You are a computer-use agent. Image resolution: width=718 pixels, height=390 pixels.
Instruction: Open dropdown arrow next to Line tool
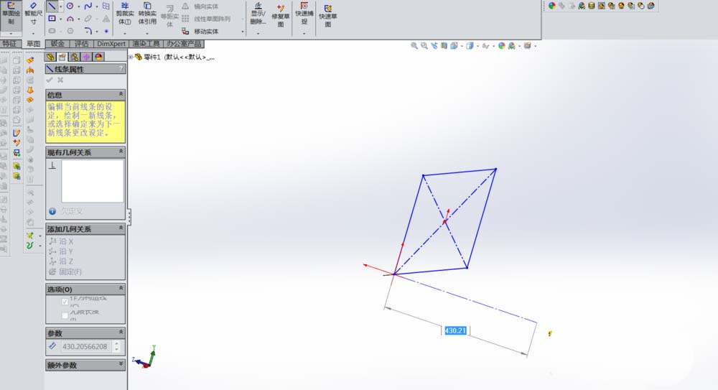pyautogui.click(x=60, y=7)
